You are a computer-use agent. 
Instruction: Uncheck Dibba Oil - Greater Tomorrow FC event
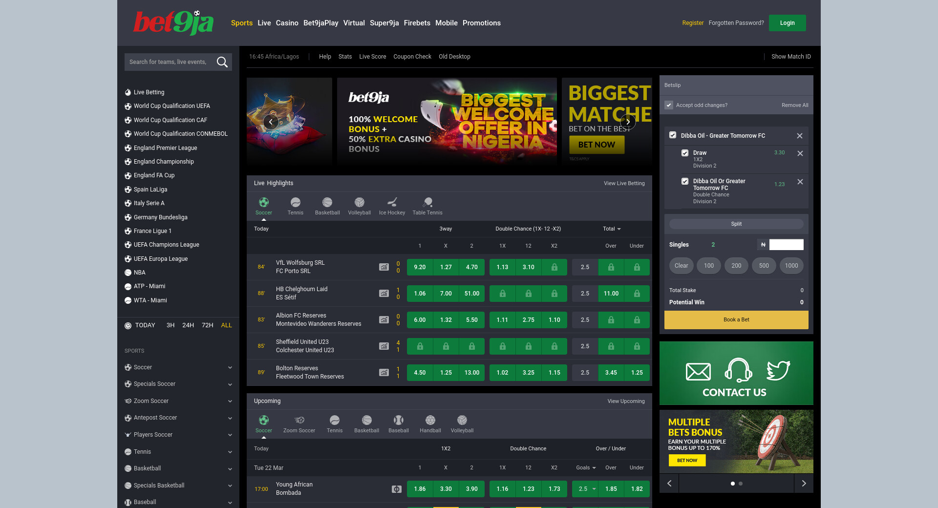(x=673, y=135)
